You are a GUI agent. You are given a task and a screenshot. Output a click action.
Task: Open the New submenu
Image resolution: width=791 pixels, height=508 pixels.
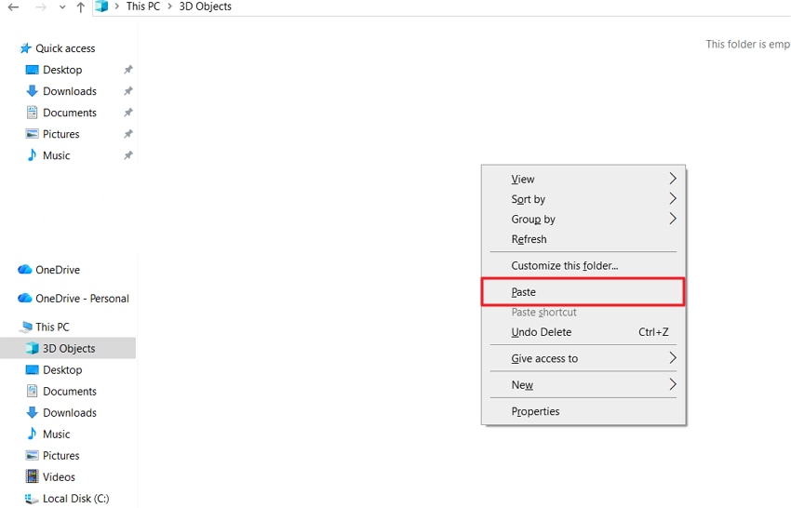[583, 384]
